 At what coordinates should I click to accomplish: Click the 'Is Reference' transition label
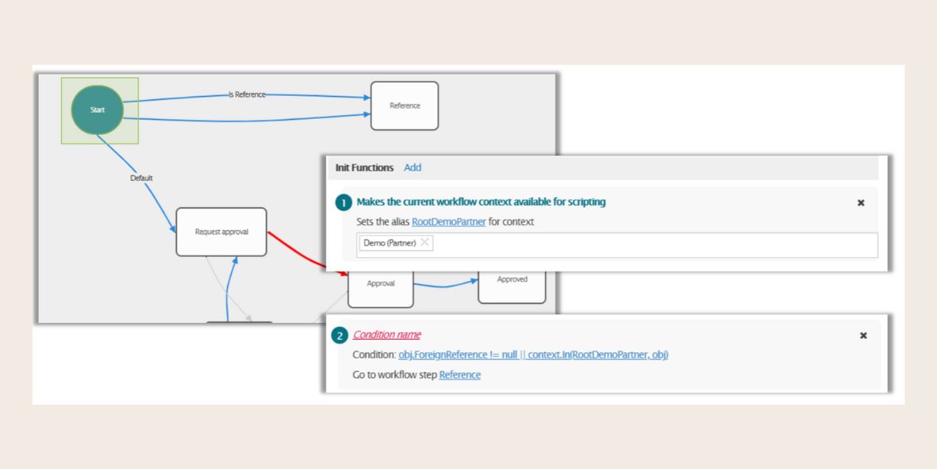pos(247,94)
